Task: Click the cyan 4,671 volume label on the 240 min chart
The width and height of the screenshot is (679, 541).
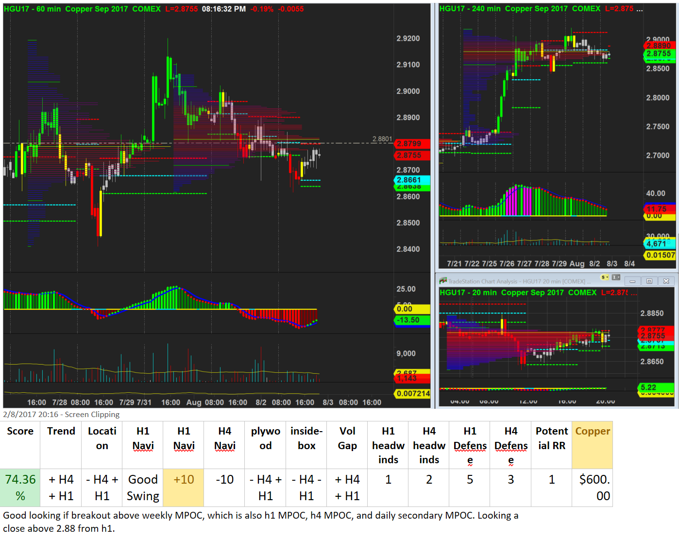Action: coord(659,244)
